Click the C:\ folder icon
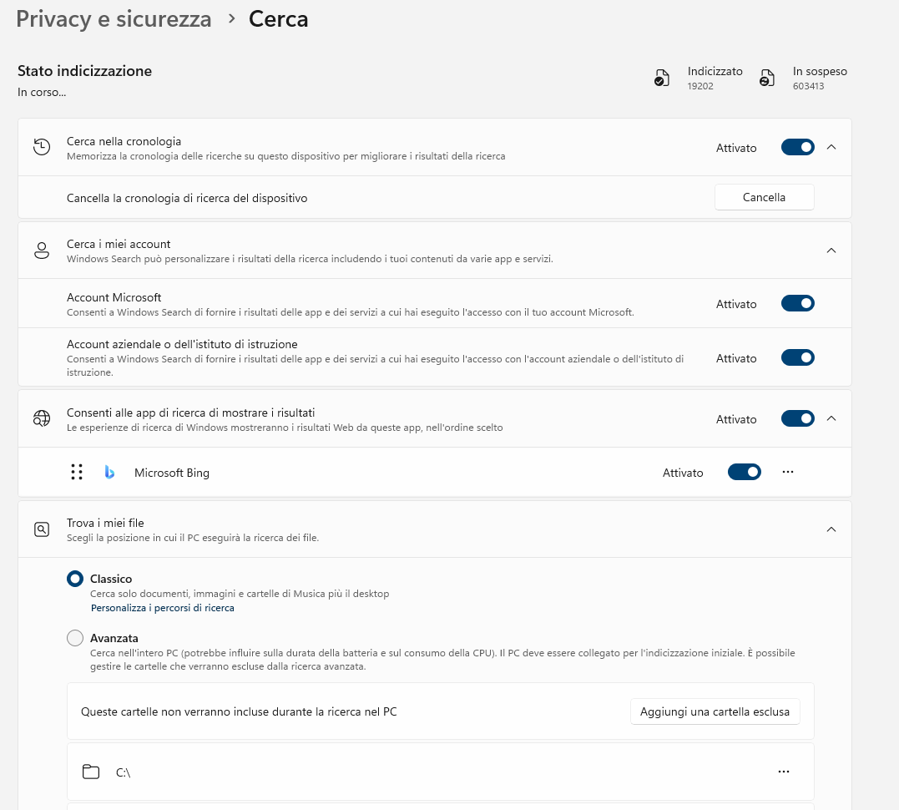The width and height of the screenshot is (899, 810). point(91,772)
